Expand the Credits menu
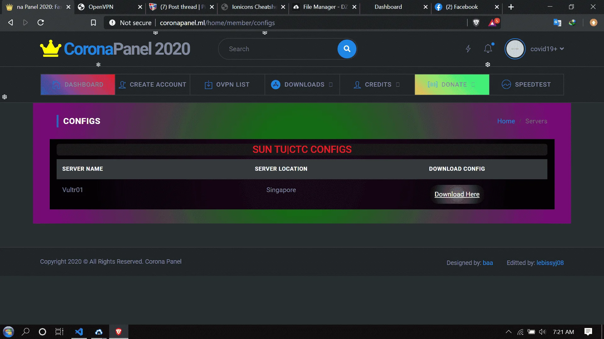Viewport: 604px width, 339px height. [377, 84]
